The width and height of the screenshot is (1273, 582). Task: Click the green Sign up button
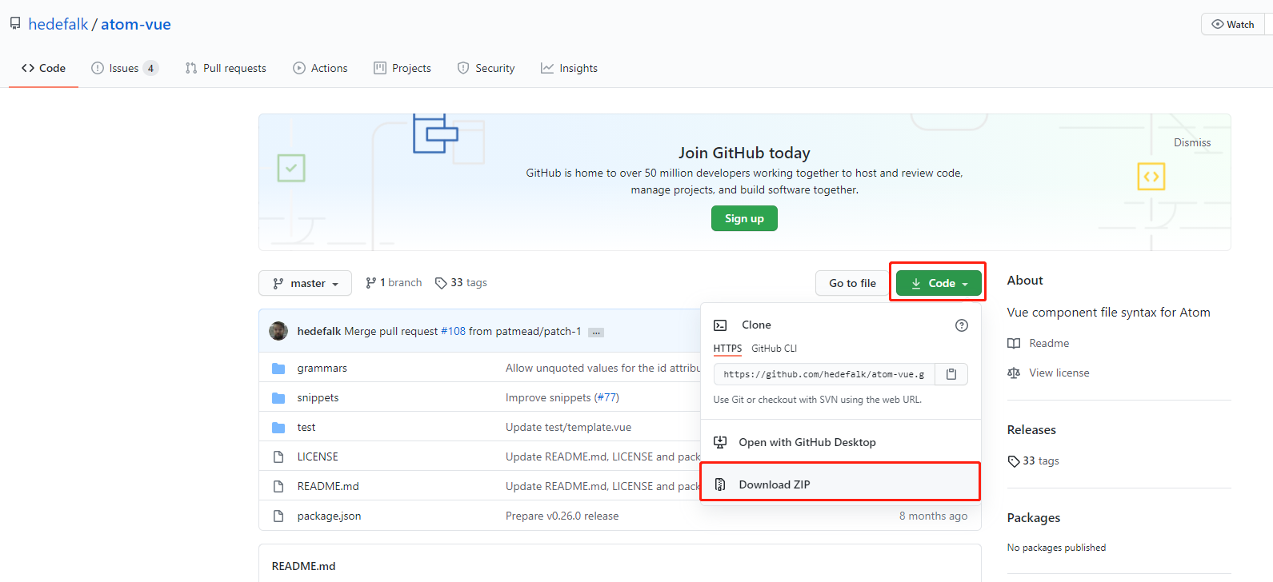[744, 218]
